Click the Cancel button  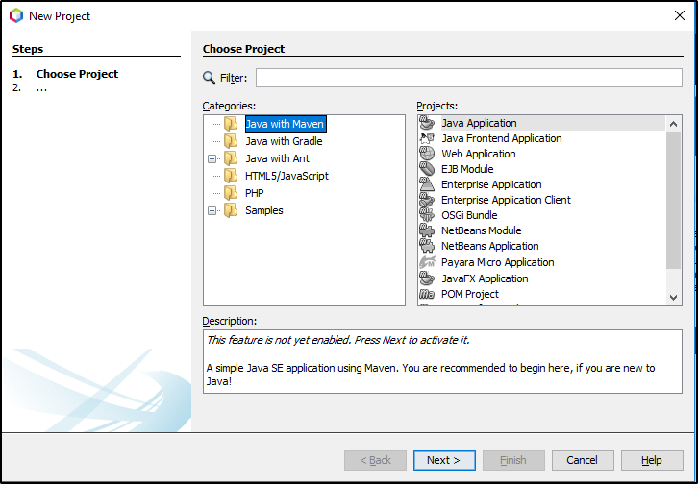coord(583,460)
